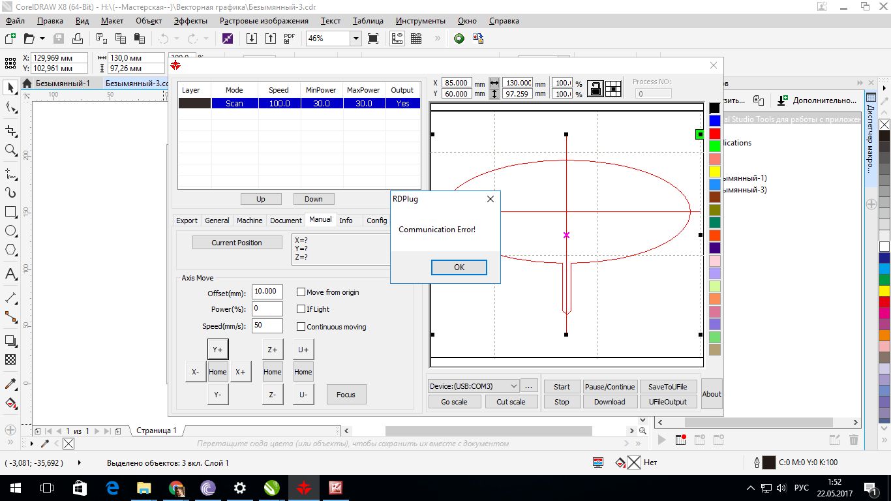Switch to the Machine tab

249,220
